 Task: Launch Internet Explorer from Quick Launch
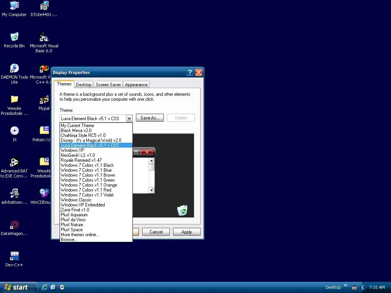pyautogui.click(x=45, y=287)
